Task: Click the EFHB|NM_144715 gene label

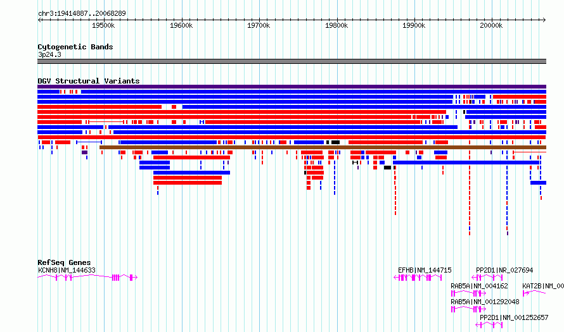Action: click(x=425, y=270)
